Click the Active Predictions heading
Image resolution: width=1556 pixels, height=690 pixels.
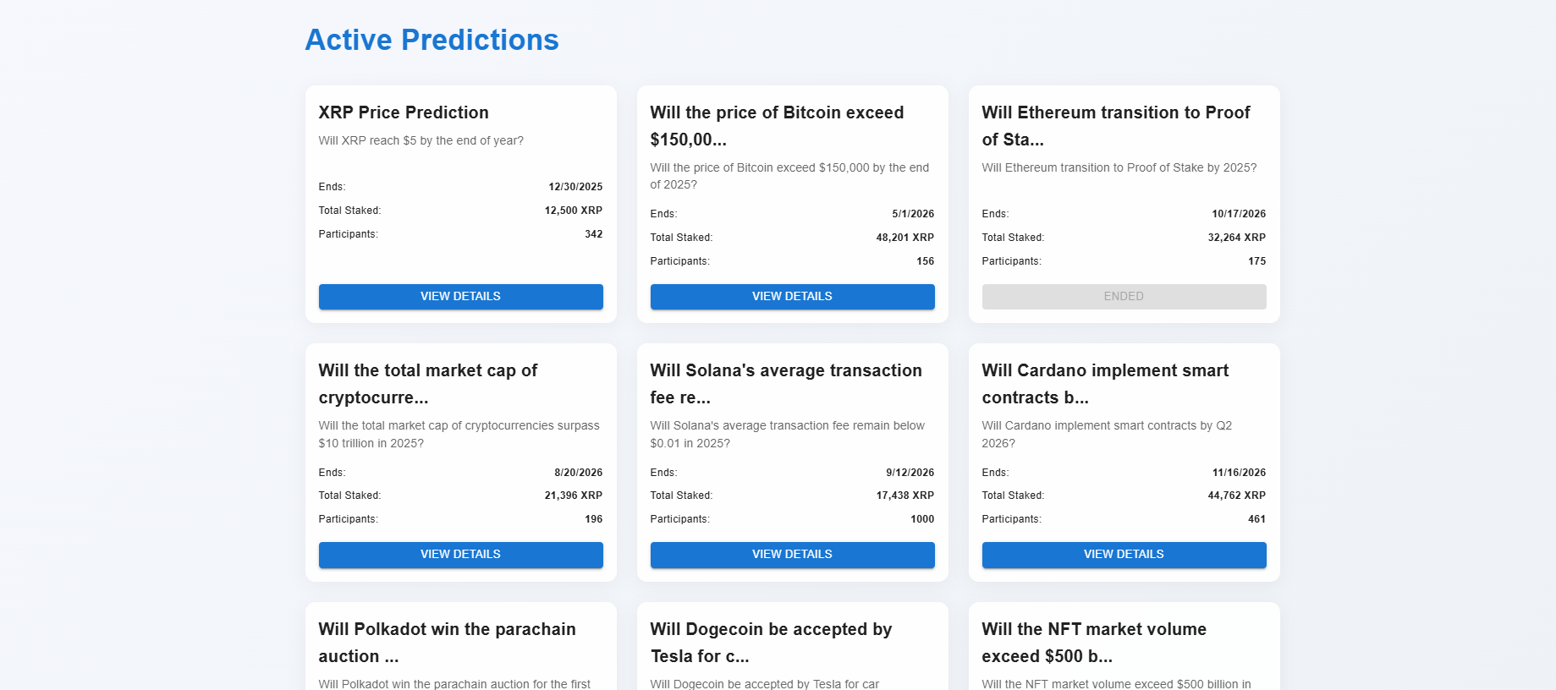click(x=432, y=40)
